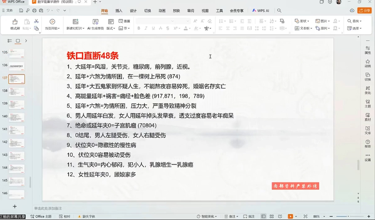The image size is (375, 220).
Task: Toggle Italic formatting
Action: tap(146, 28)
